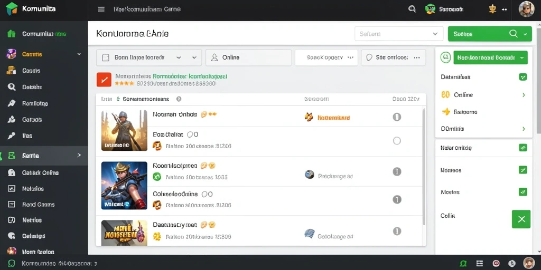This screenshot has width=541, height=270.
Task: Open the green dropdown in right panel
Action: (490, 57)
